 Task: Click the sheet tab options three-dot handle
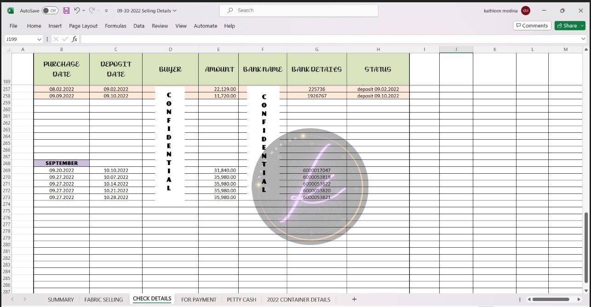[519, 299]
